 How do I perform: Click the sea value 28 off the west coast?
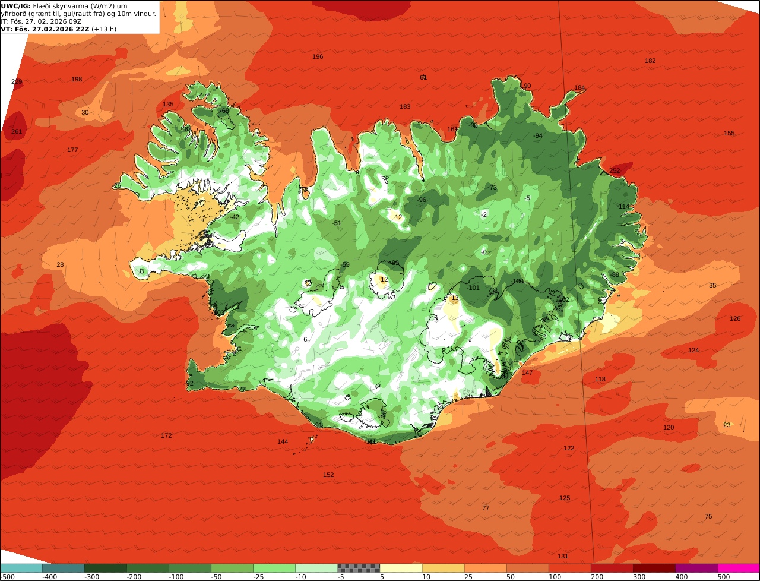pos(60,264)
